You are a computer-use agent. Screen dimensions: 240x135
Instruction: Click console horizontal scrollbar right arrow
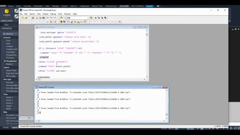(x=164, y=121)
